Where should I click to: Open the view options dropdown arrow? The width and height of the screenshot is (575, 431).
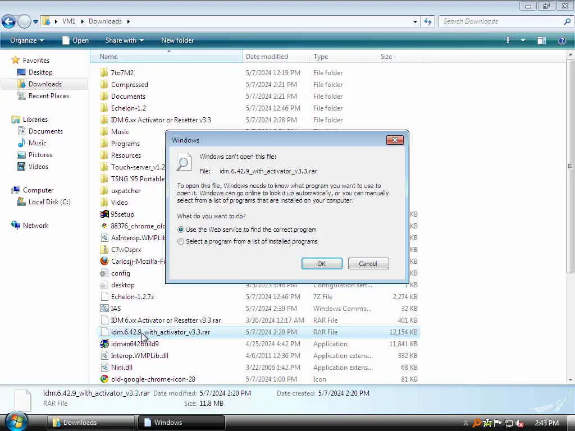(523, 40)
